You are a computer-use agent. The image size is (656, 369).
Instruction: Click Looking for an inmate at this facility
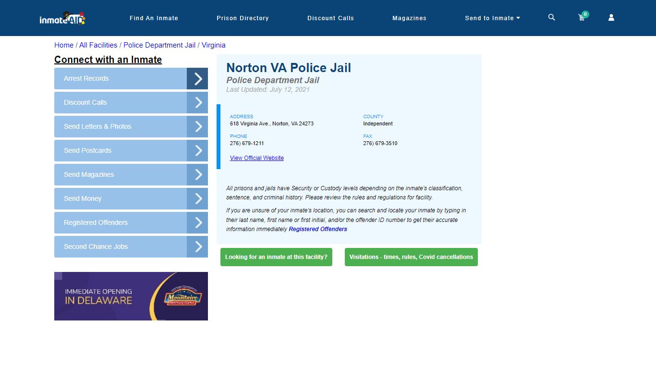[276, 257]
